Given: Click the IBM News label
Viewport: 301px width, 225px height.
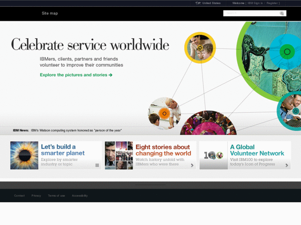Looking at the screenshot, I should pyautogui.click(x=21, y=130).
